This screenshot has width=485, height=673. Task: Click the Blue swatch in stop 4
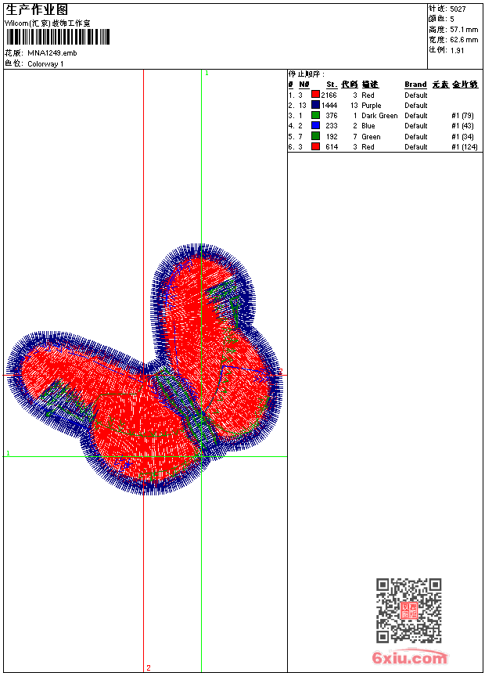pos(315,125)
